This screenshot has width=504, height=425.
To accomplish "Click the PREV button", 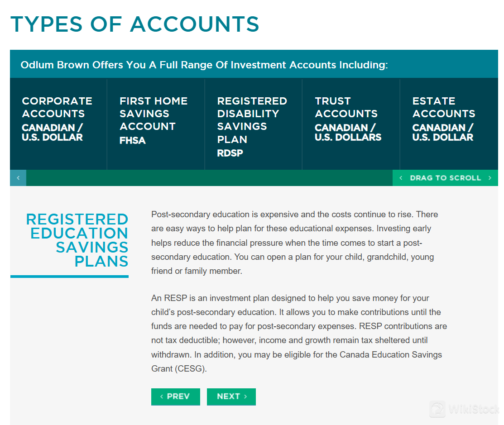I will pos(176,396).
